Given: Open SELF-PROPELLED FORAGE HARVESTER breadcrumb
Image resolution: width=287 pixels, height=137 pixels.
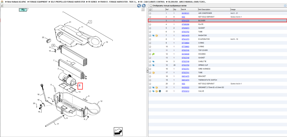Looking at the screenshot, I should pyautogui.click(x=68, y=2).
